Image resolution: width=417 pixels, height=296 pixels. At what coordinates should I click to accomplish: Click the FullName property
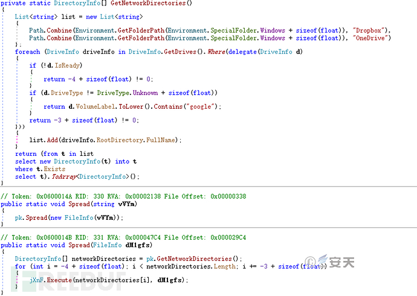pyautogui.click(x=161, y=140)
